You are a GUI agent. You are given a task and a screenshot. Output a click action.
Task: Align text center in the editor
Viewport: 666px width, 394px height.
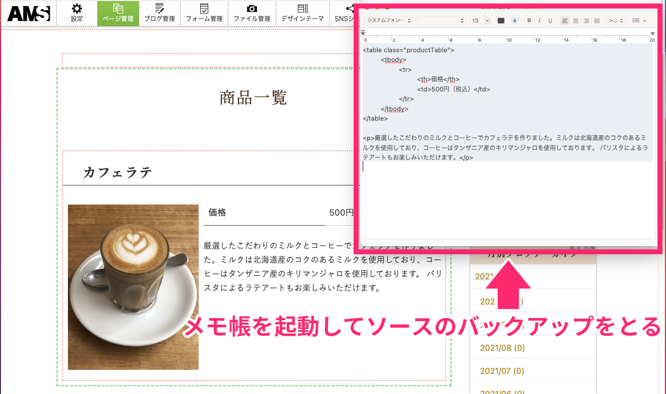(575, 21)
